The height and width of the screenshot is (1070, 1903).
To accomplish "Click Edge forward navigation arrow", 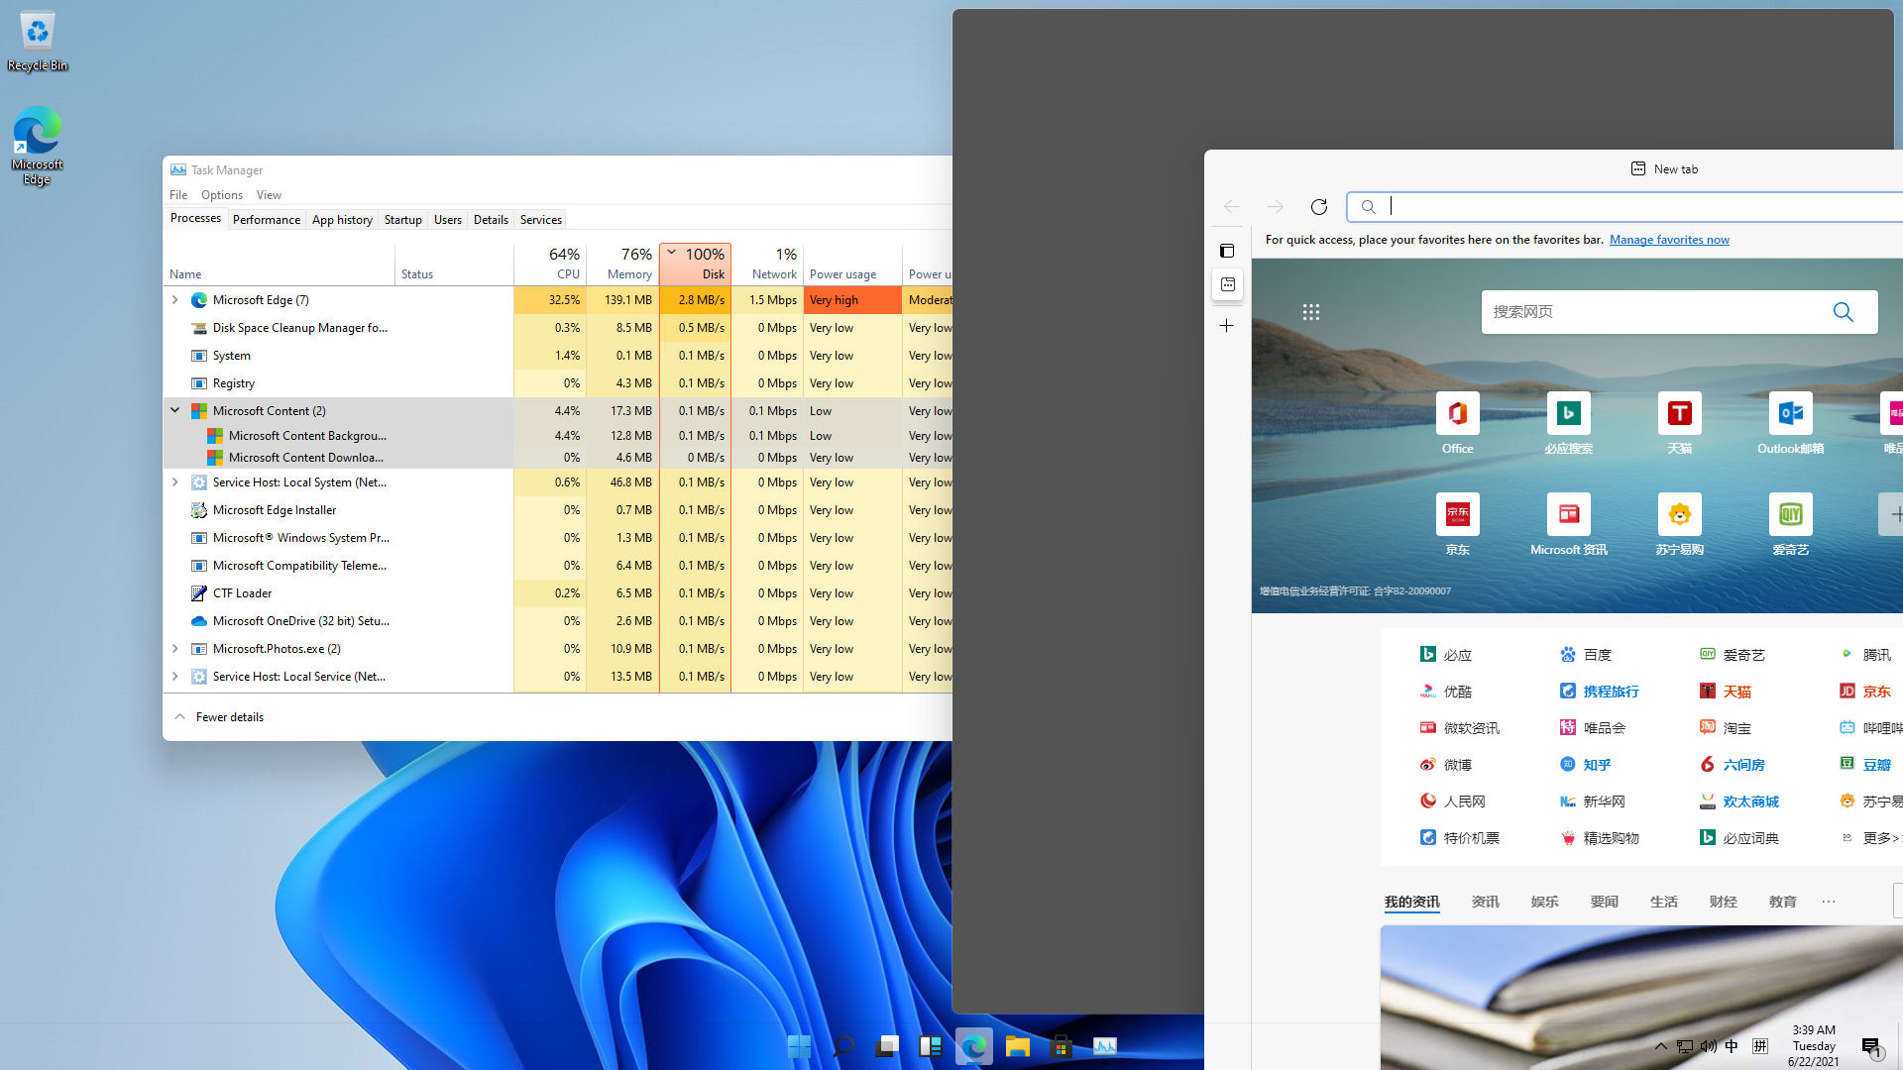I will pyautogui.click(x=1276, y=207).
